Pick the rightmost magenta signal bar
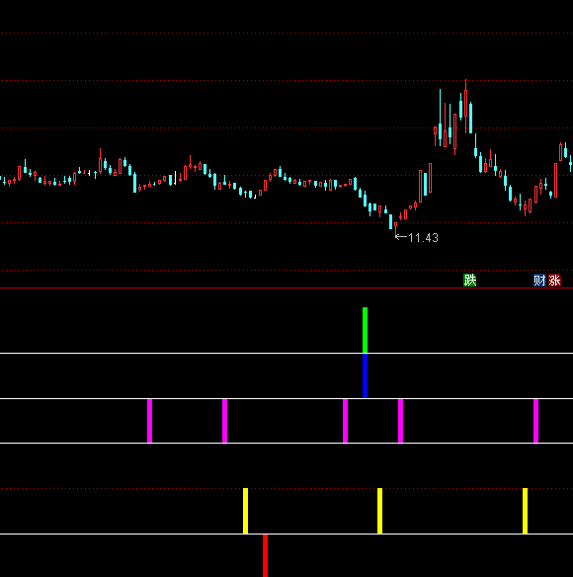The height and width of the screenshot is (577, 573). [535, 421]
